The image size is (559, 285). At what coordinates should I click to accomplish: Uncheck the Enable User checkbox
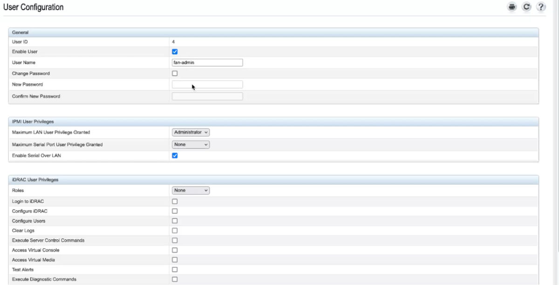click(175, 52)
